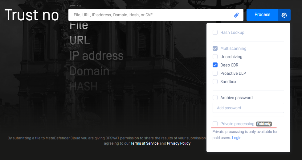This screenshot has height=160, width=302.
Task: Click the 'Domain' background animated text
Action: point(89,71)
